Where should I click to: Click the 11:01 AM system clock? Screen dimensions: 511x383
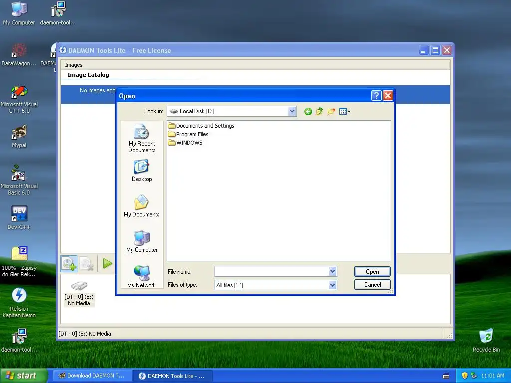pyautogui.click(x=493, y=376)
